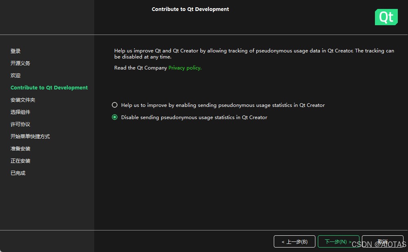Image resolution: width=408 pixels, height=252 pixels.
Task: Select 开源义务 in the sidebar
Action: click(x=20, y=63)
